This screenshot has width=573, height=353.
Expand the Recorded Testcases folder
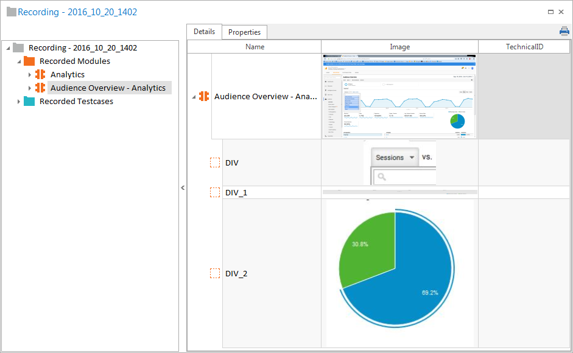(19, 102)
